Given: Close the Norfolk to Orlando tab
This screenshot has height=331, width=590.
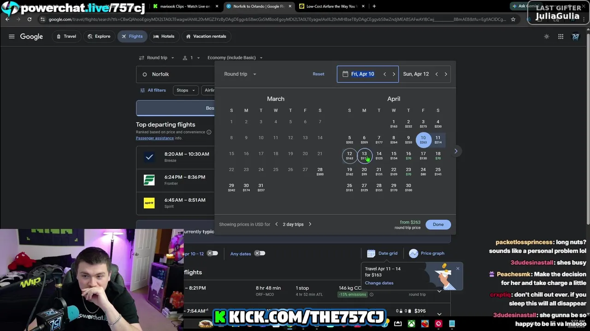Looking at the screenshot, I should (289, 6).
